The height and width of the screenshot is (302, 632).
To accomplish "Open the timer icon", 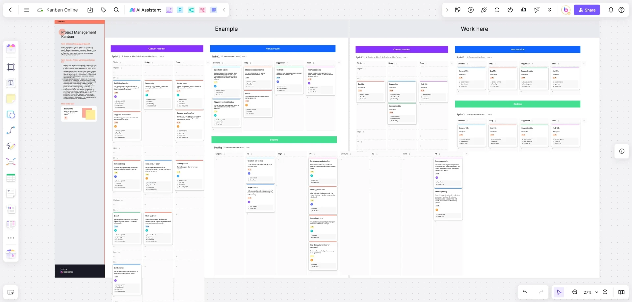I will [x=510, y=10].
